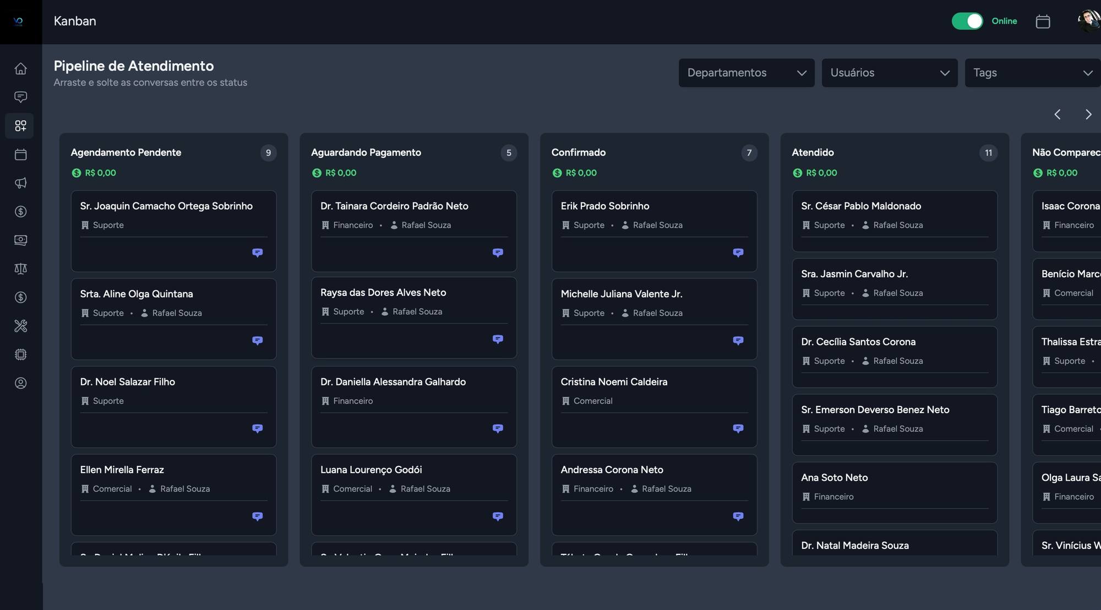Open the calendar icon in sidebar

[20, 155]
